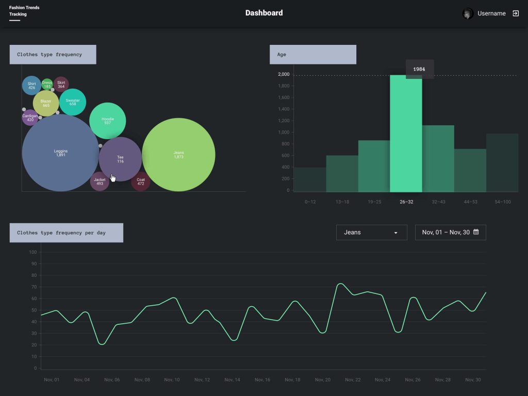Select the Nov, 20 label on the line chart
The image size is (528, 396).
click(322, 379)
